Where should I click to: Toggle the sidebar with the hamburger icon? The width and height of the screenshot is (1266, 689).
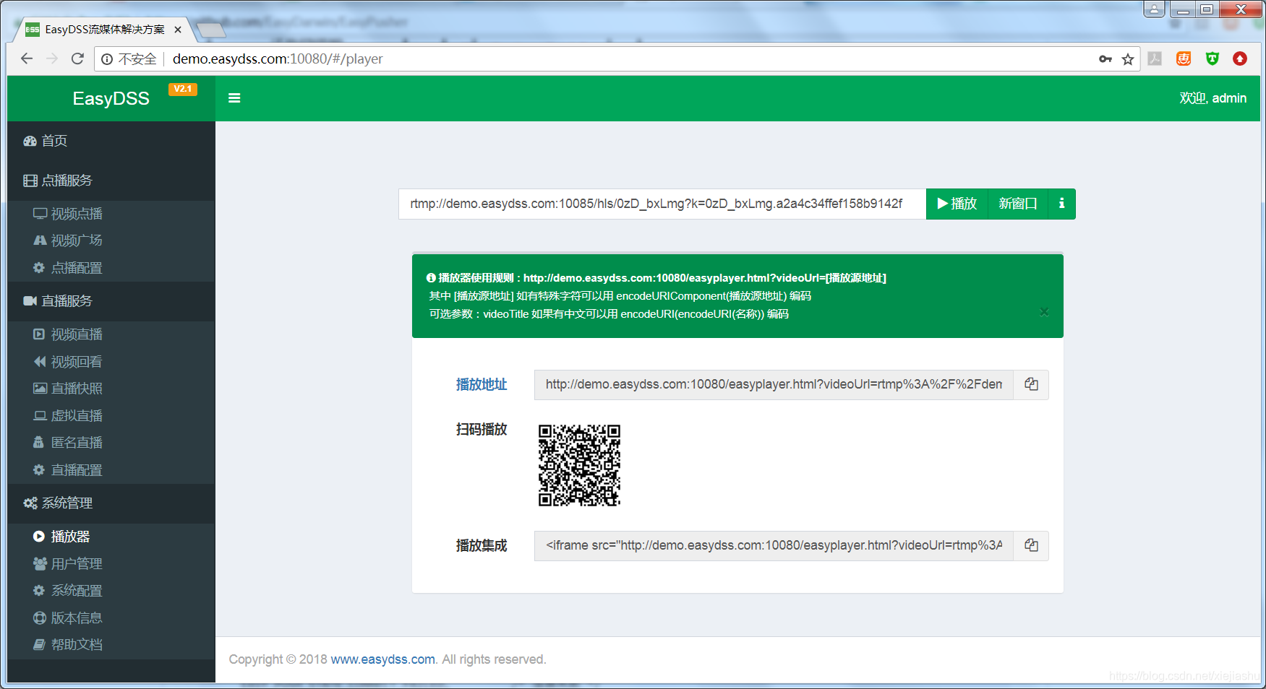(x=234, y=98)
